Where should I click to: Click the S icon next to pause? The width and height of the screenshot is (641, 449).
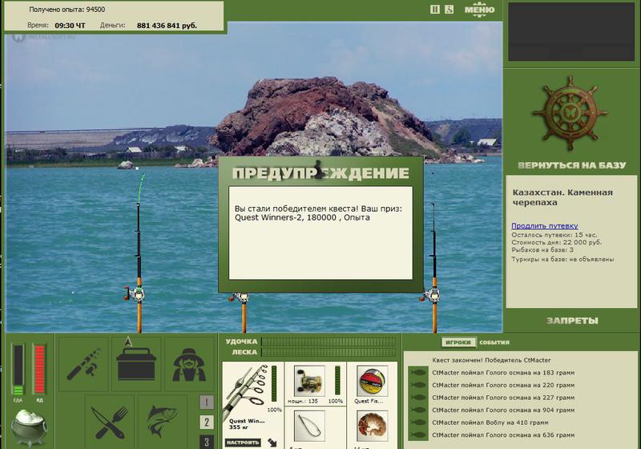(449, 10)
